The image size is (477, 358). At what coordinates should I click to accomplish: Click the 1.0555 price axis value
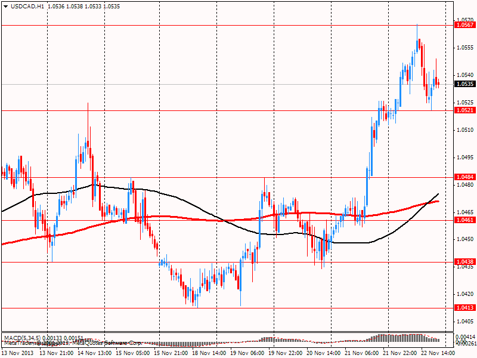[465, 48]
